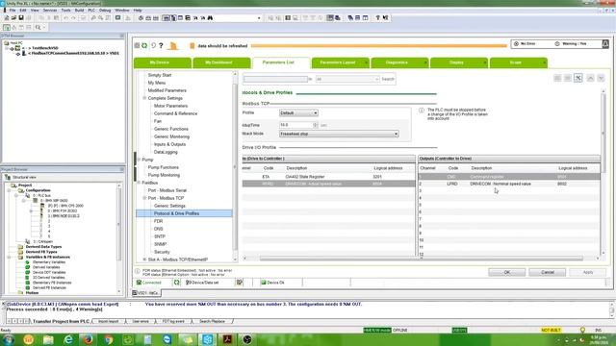The image size is (616, 346).
Task: Click the Internet Explorer taskbar icon
Action: tap(68, 339)
